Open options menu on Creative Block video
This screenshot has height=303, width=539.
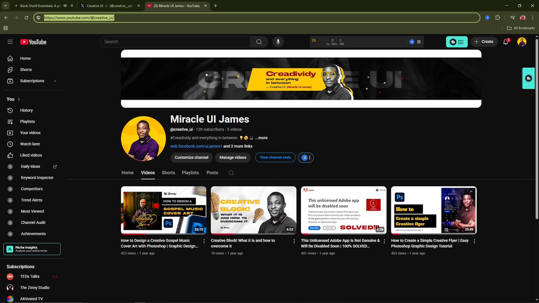point(294,241)
